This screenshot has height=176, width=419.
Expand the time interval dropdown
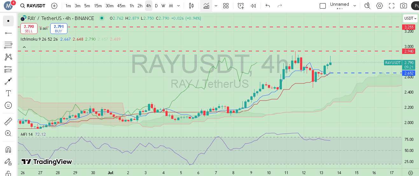178,6
